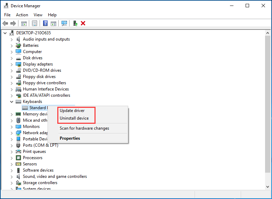Click the blue Help question mark icon

[x=45, y=23]
